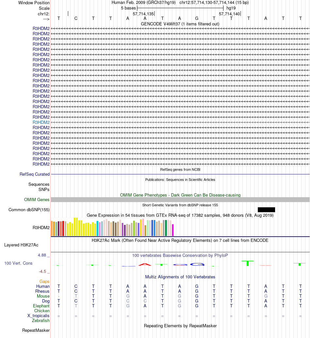Open the 100 Vert. Cons track label
The image size is (310, 338).
(18, 263)
